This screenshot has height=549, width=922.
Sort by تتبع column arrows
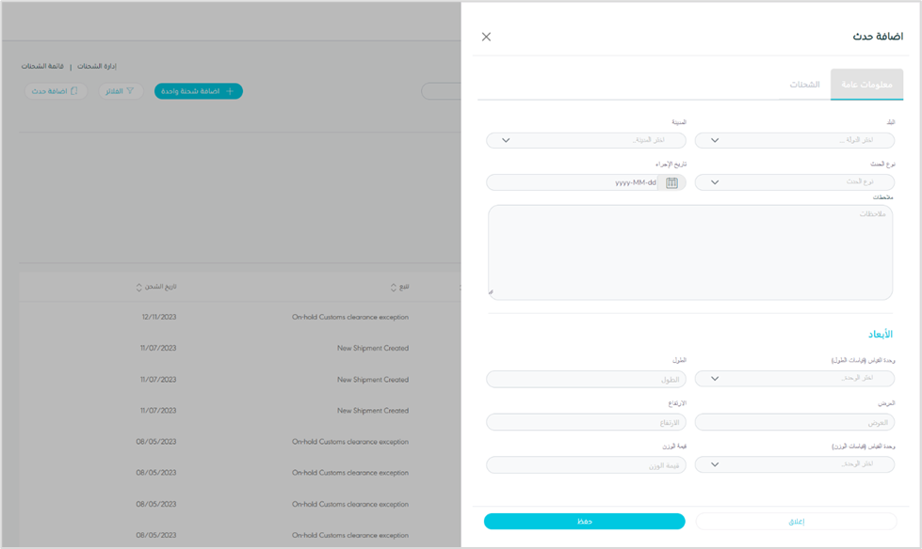point(394,287)
